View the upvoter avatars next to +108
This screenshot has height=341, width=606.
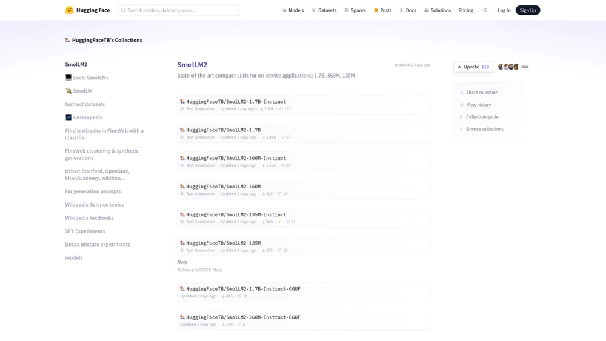[x=508, y=67]
